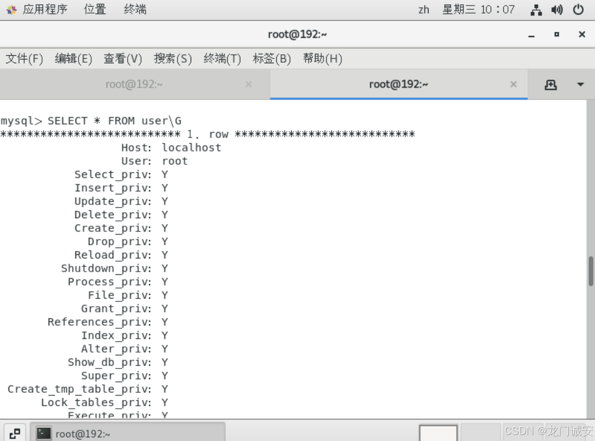Open the 文件(F) menu
This screenshot has width=595, height=441.
coord(24,59)
